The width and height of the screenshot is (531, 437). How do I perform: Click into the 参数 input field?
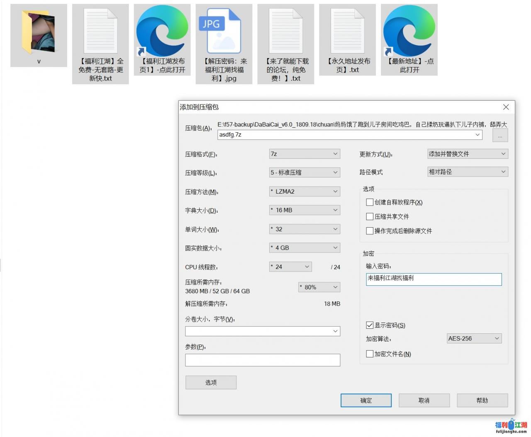pos(263,360)
